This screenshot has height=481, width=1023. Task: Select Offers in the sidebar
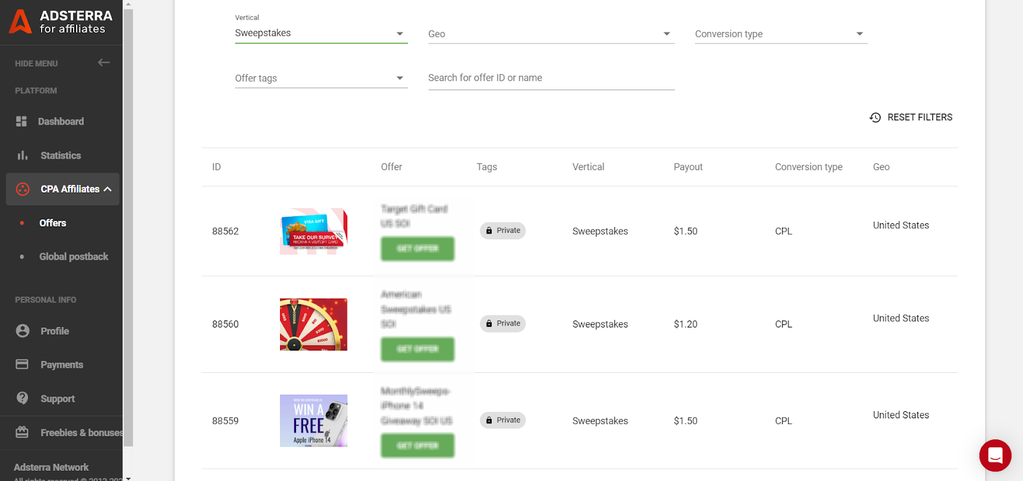click(x=52, y=223)
